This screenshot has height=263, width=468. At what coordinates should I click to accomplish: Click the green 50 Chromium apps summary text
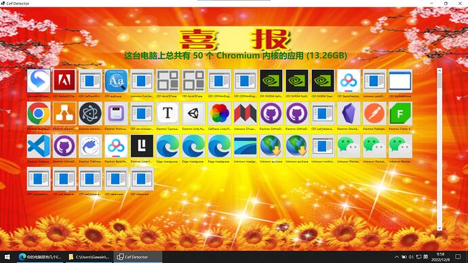[x=235, y=56]
